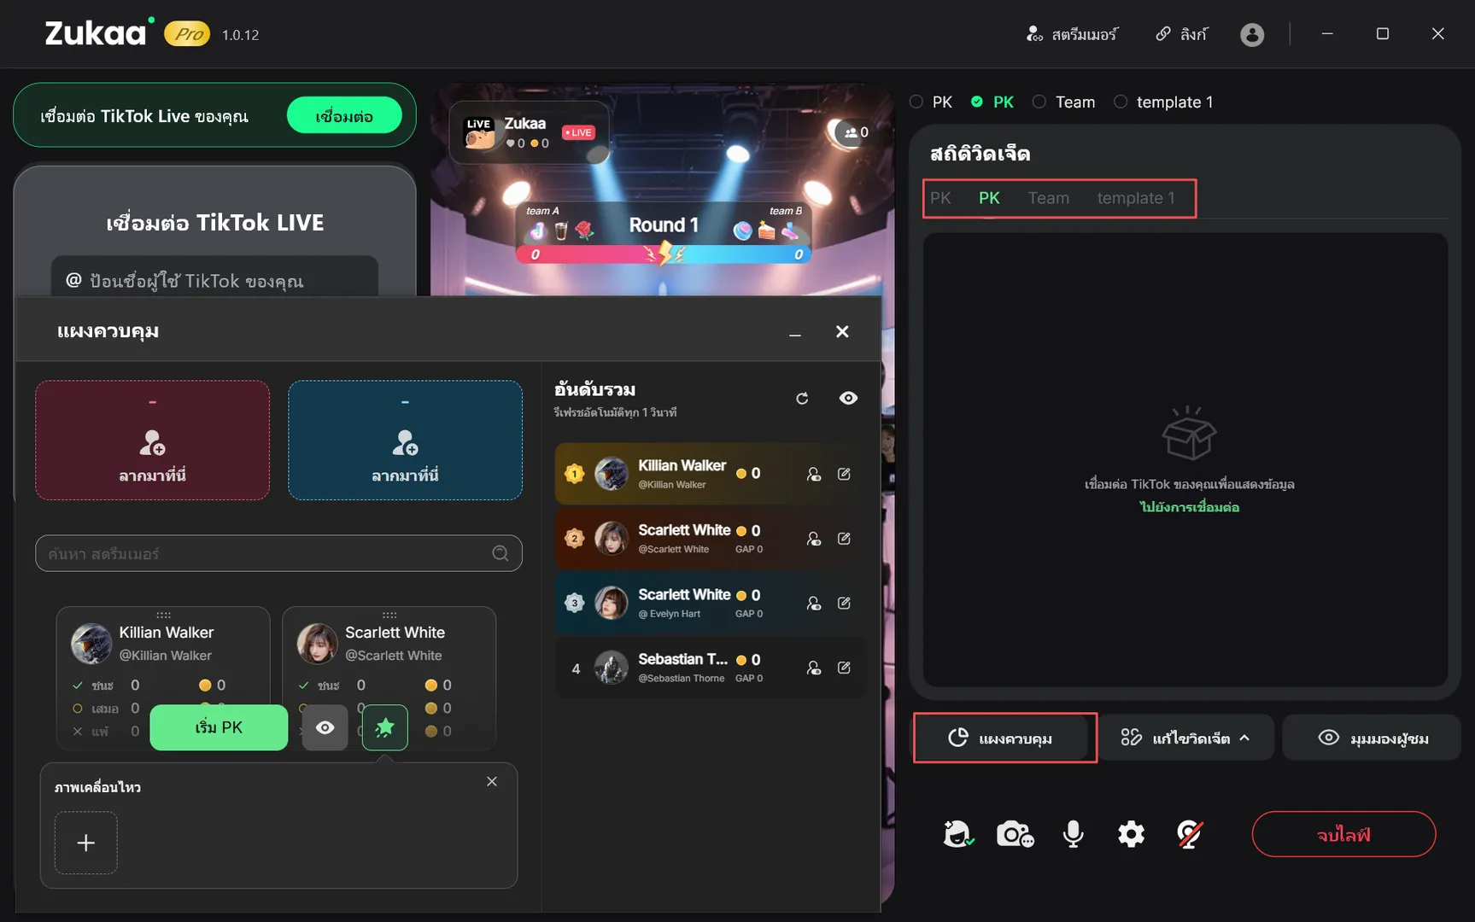Viewport: 1475px width, 922px height.
Task: Toggle visibility of the overall ranking
Action: tap(848, 399)
